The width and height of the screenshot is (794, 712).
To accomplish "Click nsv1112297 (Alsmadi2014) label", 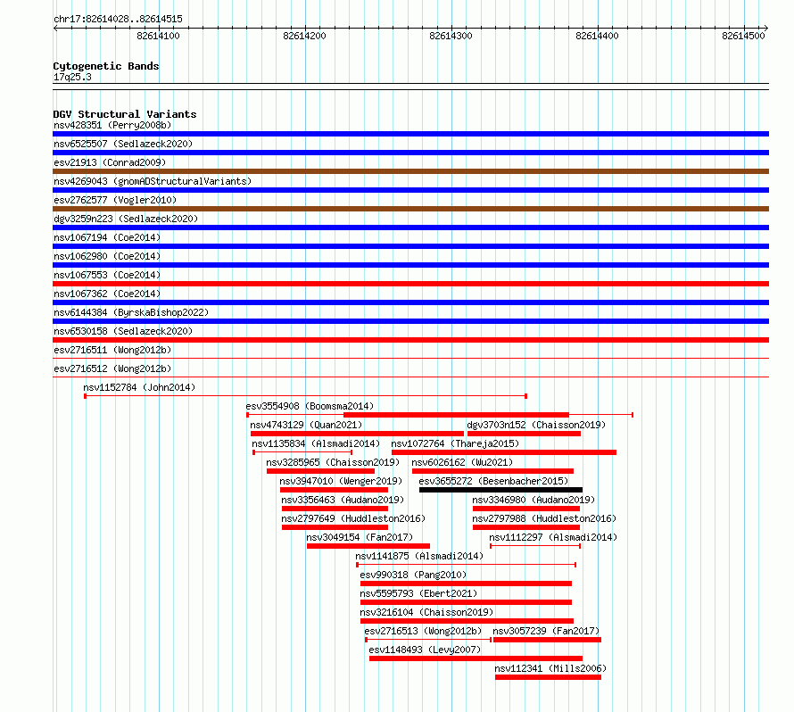I will click(553, 537).
